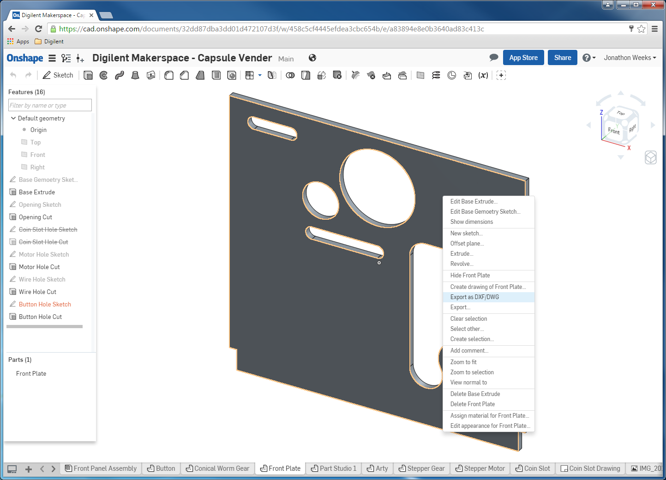Toggle the Top plane visibility

click(x=24, y=142)
